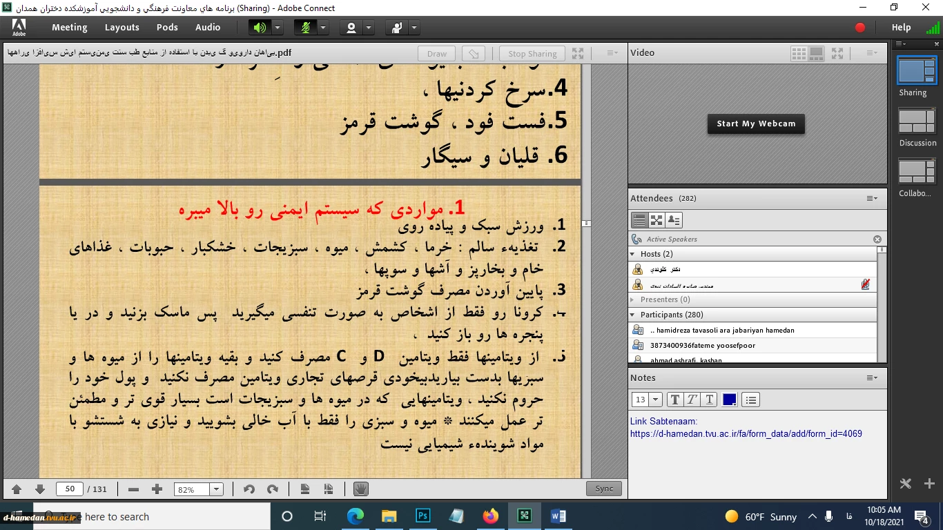Screen dimensions: 943x530
Task: Click the fit width page icon
Action: coord(305,489)
